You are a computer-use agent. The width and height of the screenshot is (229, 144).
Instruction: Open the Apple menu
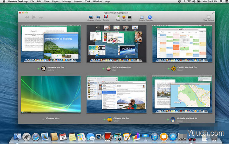4,2
